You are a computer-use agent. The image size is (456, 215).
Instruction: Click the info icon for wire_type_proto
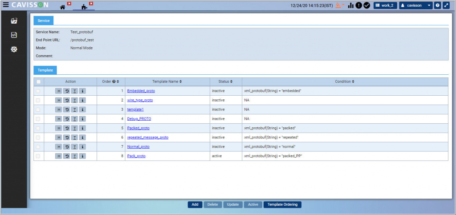pos(82,100)
